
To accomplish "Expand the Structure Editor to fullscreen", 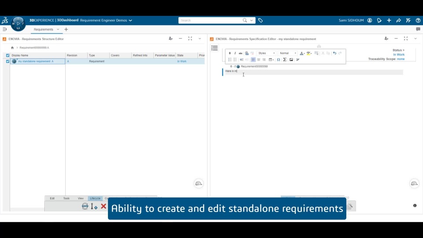I will coord(190,39).
